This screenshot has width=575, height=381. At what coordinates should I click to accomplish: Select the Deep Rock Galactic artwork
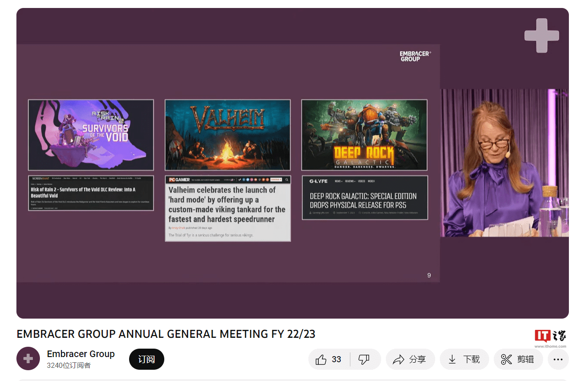tap(364, 135)
